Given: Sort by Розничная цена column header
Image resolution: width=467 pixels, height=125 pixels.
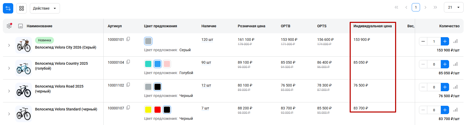Looking at the screenshot, I should point(251,26).
